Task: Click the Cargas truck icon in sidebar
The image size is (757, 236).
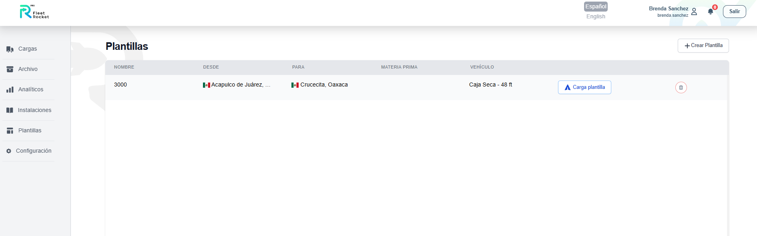Action: [x=10, y=49]
